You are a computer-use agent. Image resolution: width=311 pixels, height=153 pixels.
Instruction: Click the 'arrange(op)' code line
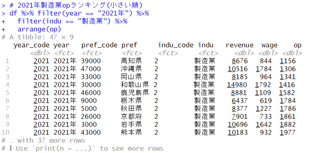39,29
